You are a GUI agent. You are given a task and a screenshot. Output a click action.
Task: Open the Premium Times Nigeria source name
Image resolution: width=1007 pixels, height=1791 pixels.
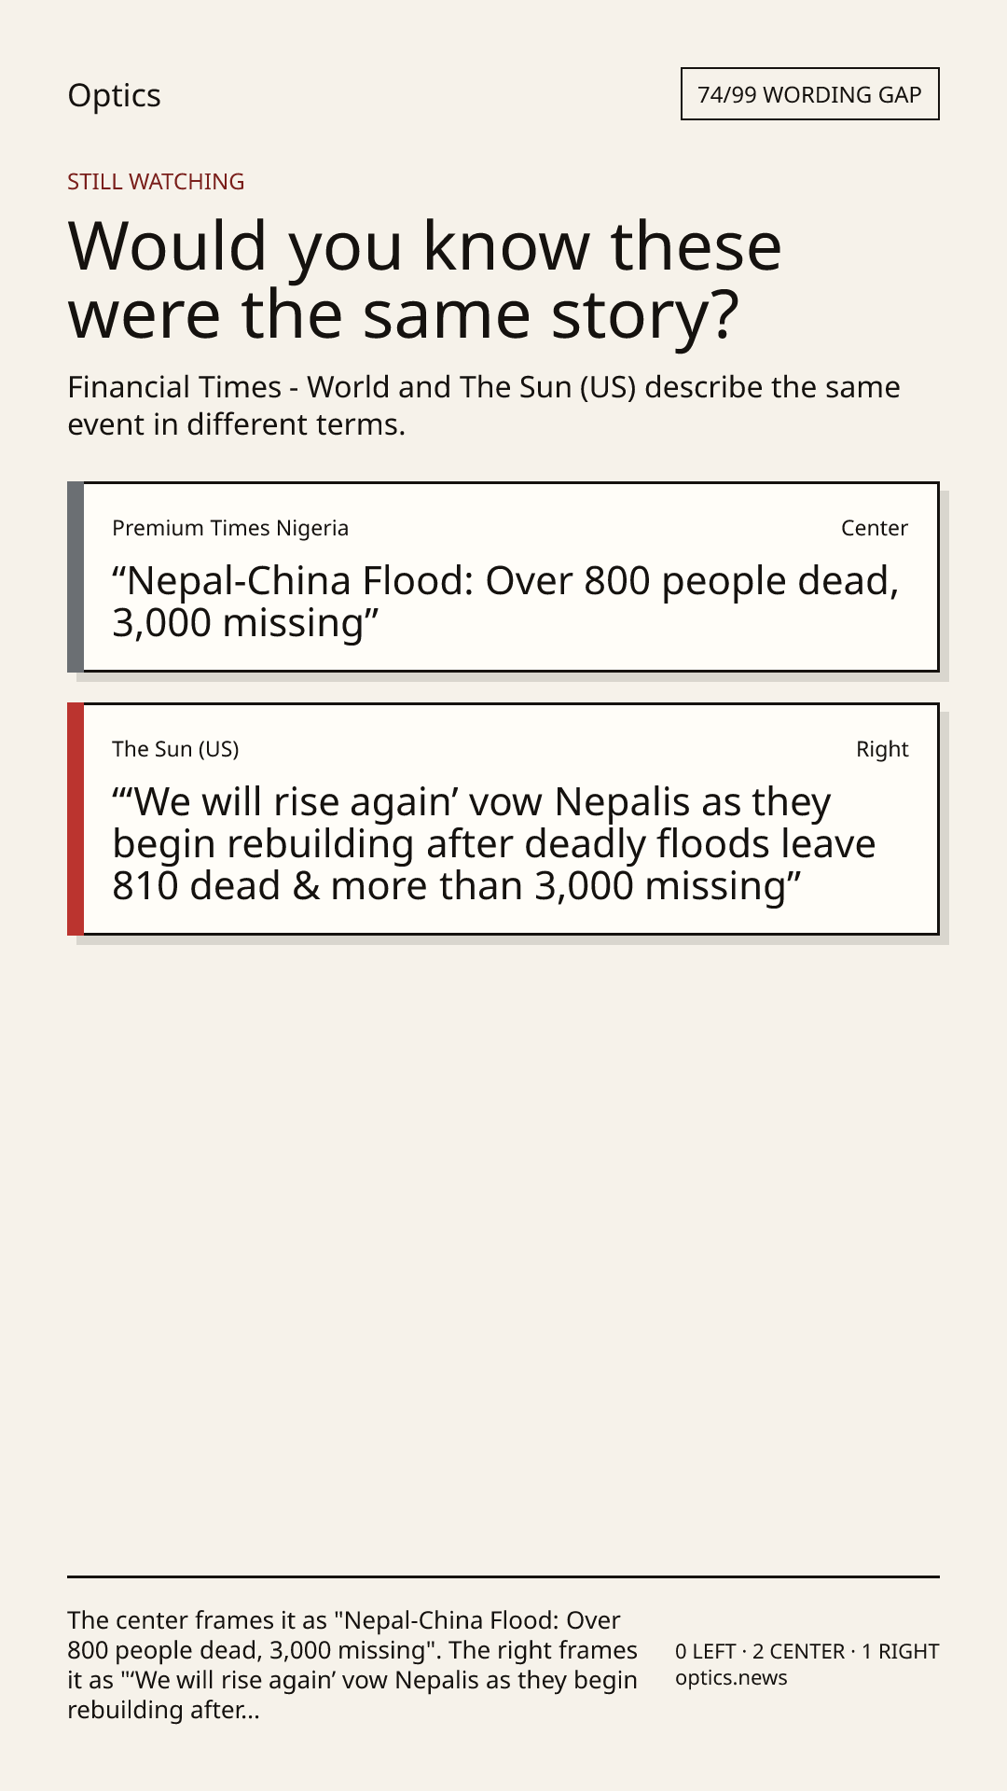pos(230,528)
